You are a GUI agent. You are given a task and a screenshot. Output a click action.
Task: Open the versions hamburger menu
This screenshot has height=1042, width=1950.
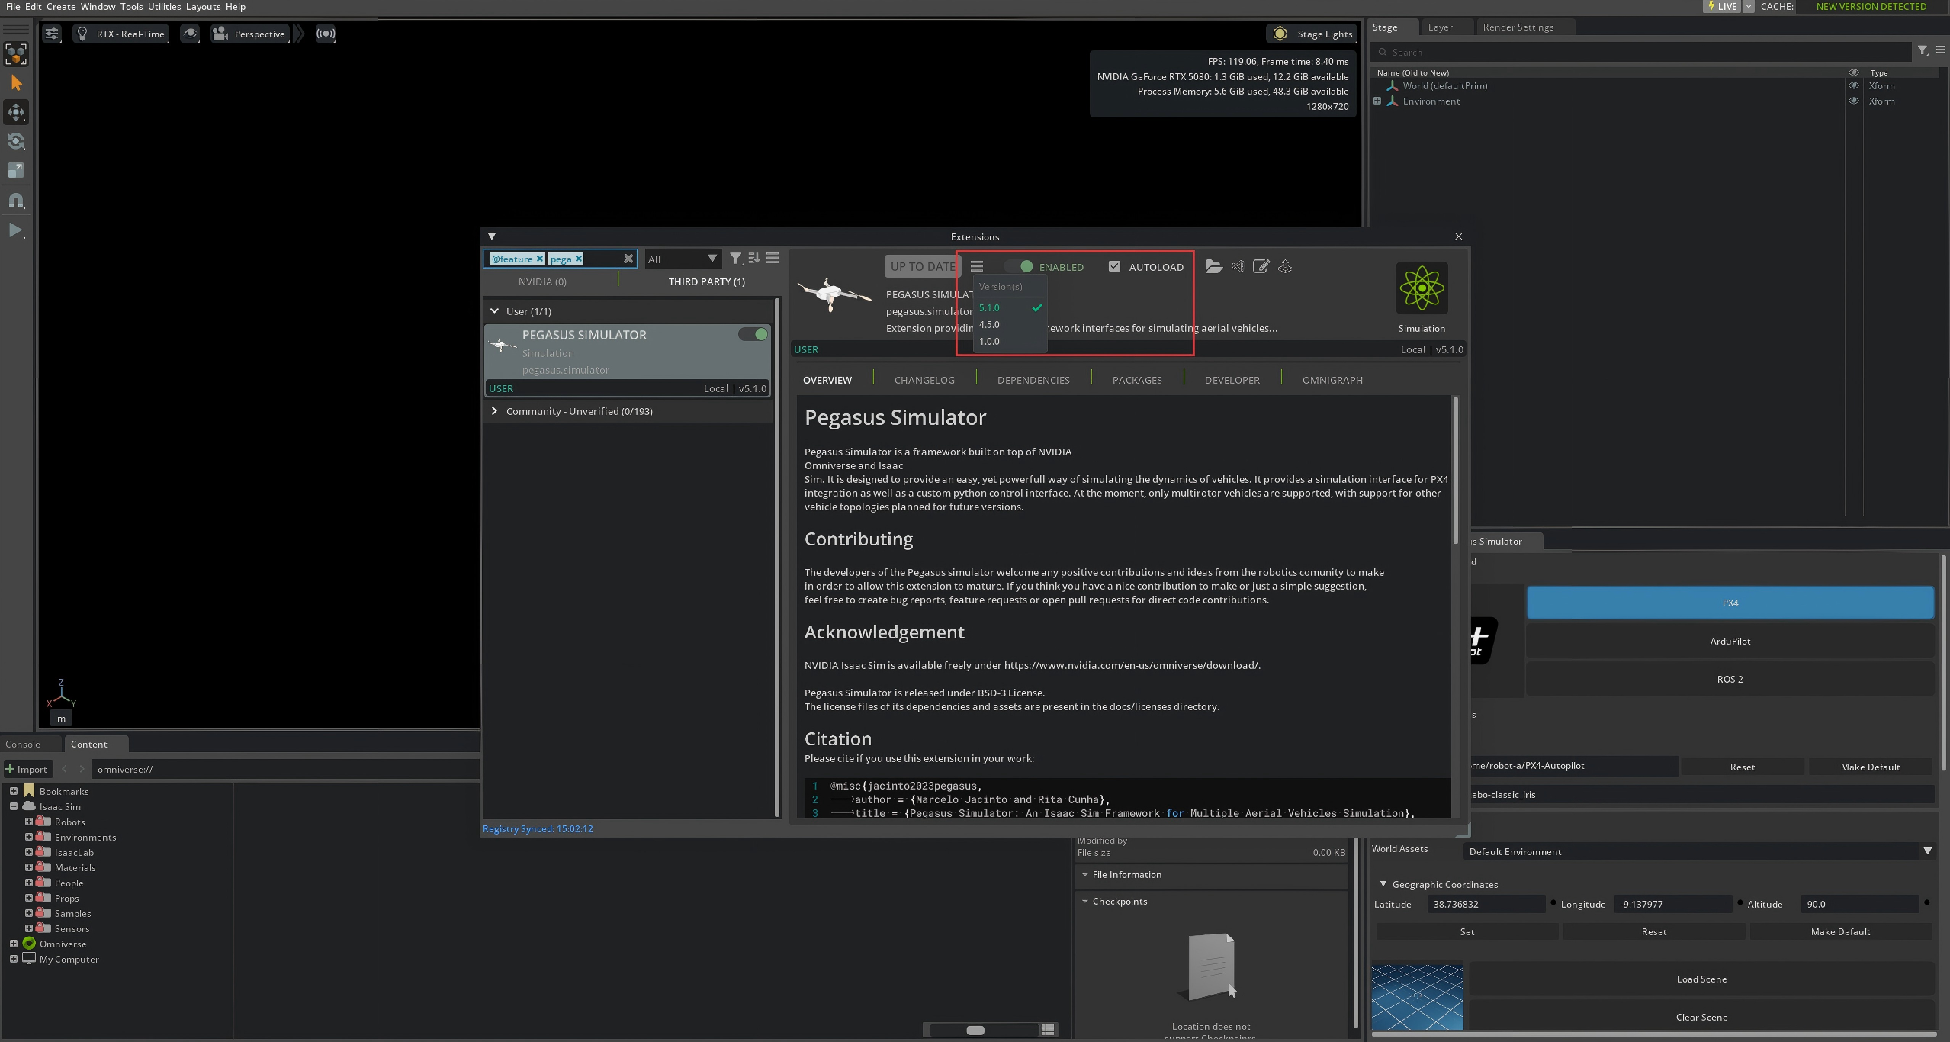(x=977, y=266)
